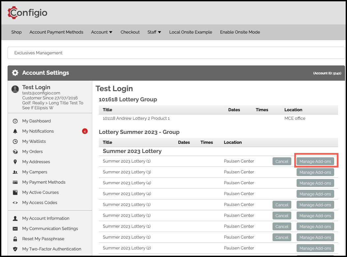347x257 pixels.
Task: Click highlighted Manage Add-ons button
Action: click(315, 161)
